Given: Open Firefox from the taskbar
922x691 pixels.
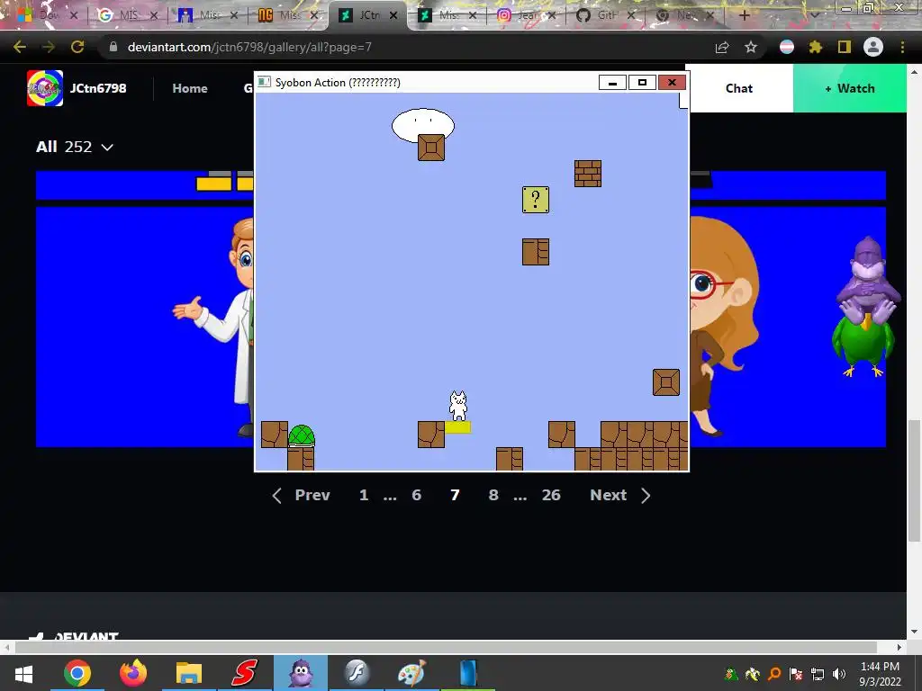Looking at the screenshot, I should [133, 673].
